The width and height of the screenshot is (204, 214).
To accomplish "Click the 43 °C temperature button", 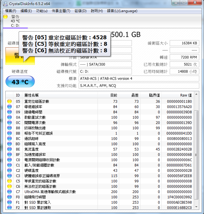I will (20, 82).
